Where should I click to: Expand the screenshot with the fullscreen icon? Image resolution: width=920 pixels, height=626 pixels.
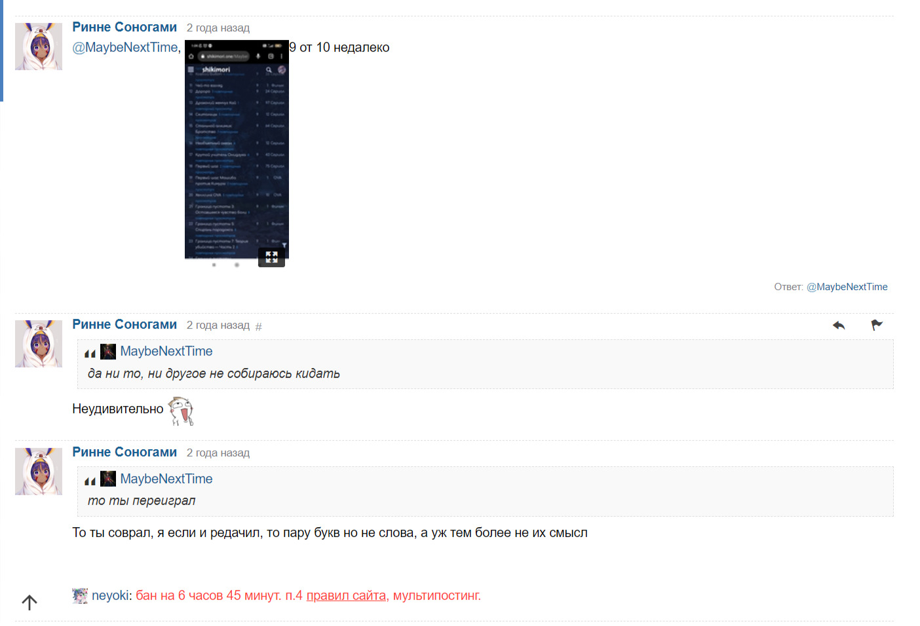click(271, 257)
